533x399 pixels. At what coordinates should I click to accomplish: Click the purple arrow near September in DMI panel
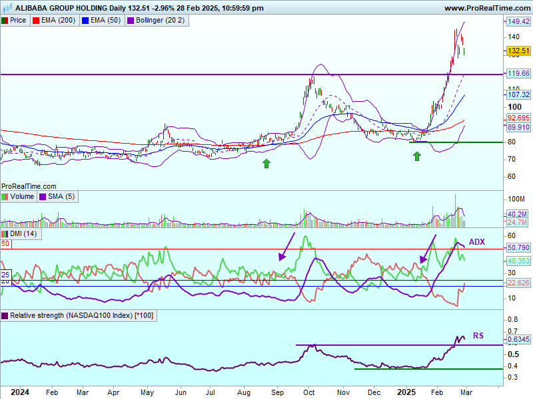coord(286,247)
